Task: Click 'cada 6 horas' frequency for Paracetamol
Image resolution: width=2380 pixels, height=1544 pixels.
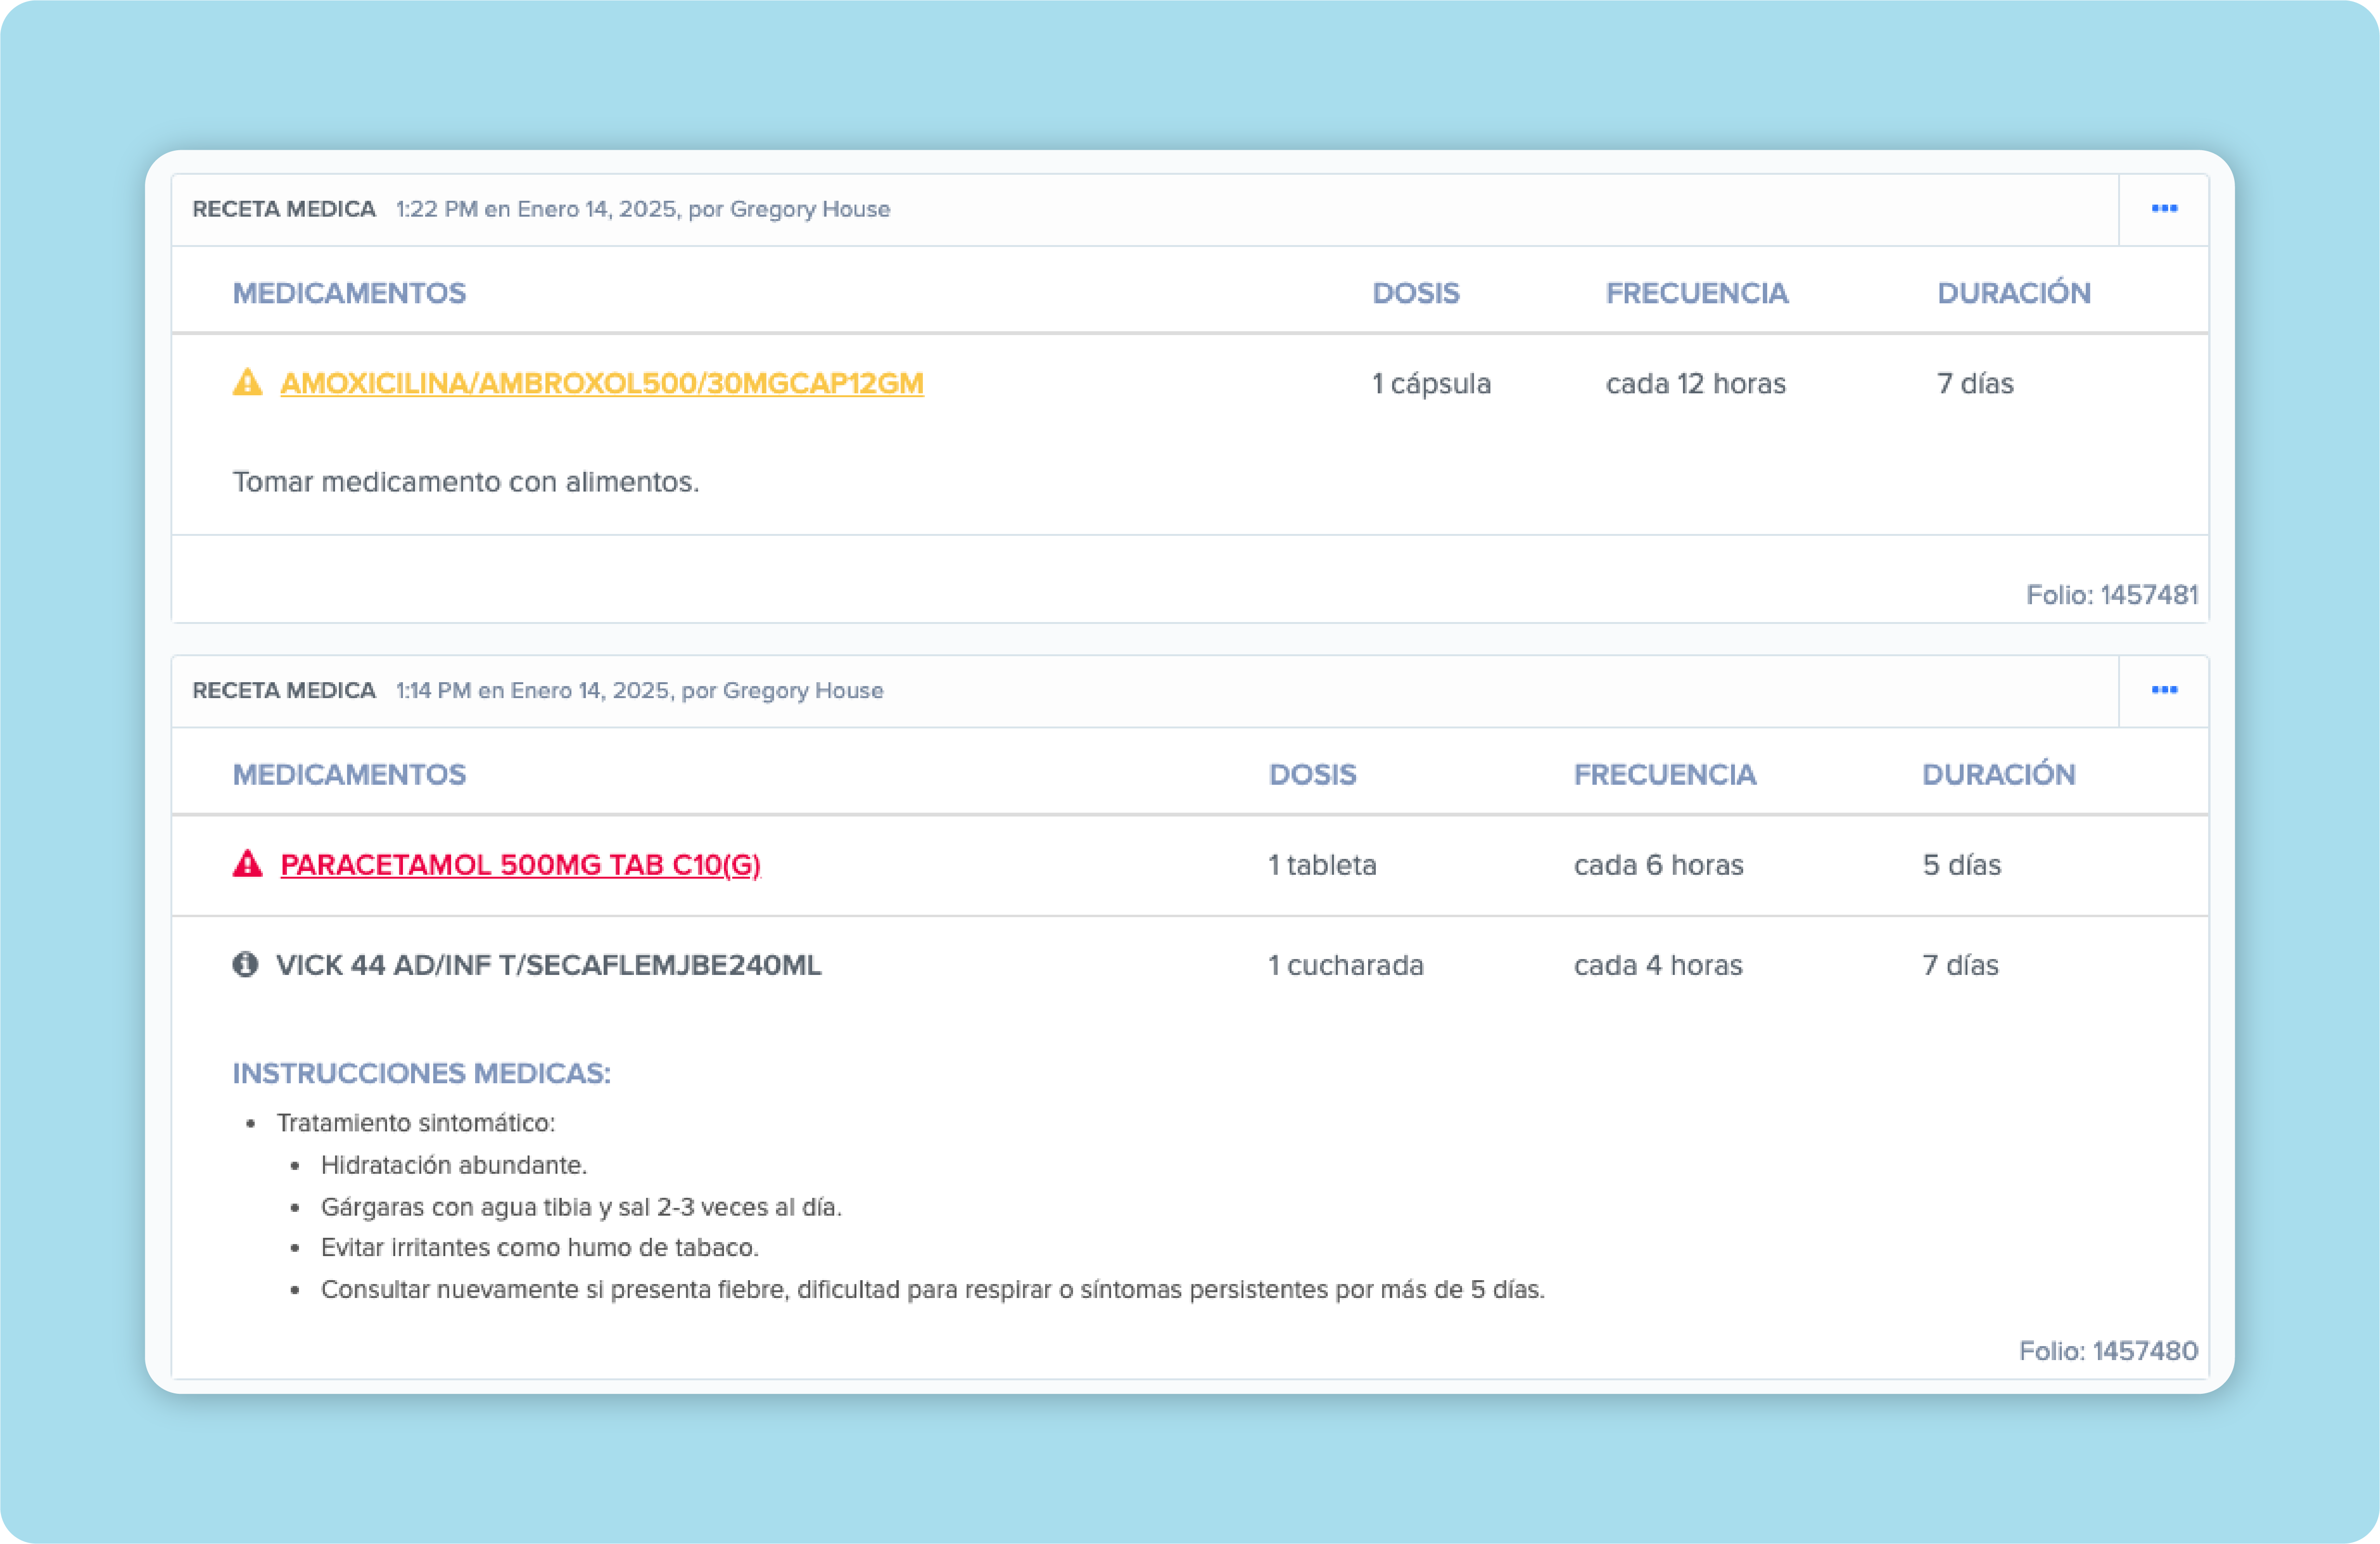Action: (1658, 865)
